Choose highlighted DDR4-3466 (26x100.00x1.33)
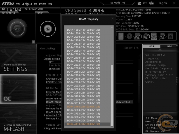Screen dimensions: 179x134 pyautogui.click(x=83, y=107)
